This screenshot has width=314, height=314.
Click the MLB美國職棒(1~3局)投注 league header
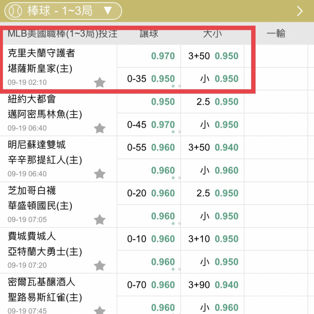(62, 34)
